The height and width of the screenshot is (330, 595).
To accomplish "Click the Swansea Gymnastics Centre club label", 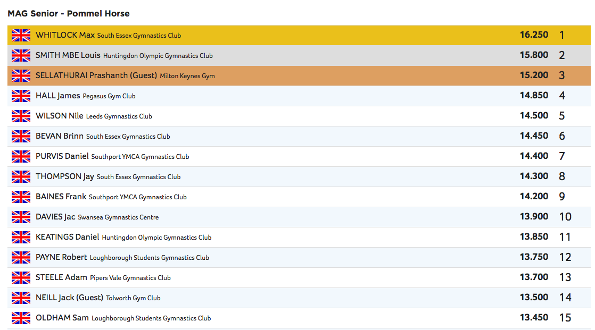I will [x=118, y=217].
